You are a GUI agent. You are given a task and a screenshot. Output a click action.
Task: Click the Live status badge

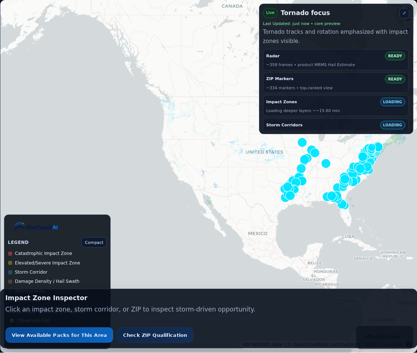270,12
